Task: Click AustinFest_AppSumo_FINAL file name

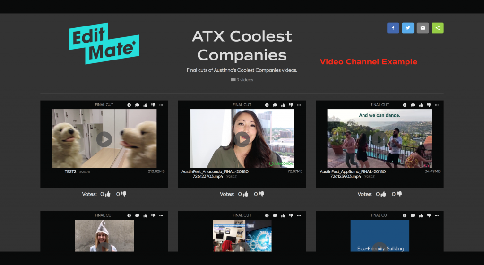Action: (x=353, y=174)
